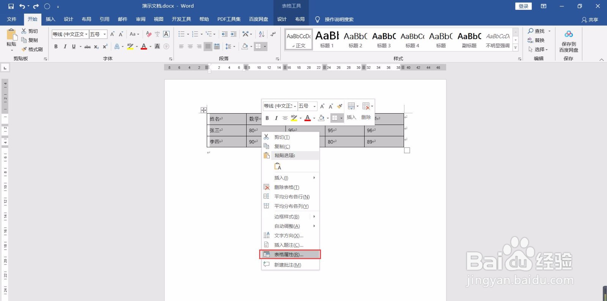
Task: Open the Line Spacing dropdown
Action: tap(230, 46)
